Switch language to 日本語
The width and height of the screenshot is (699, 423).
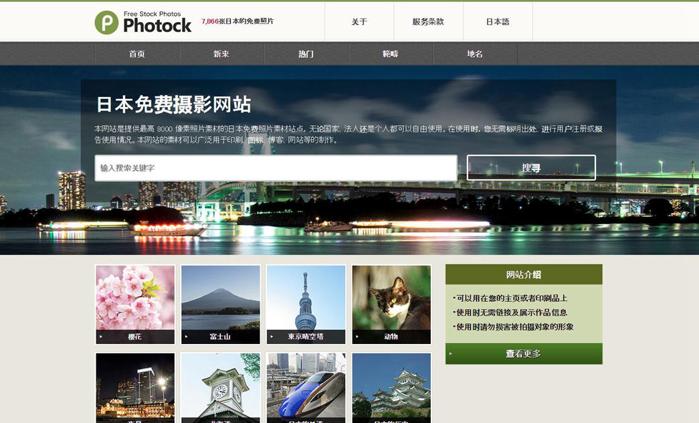coord(498,21)
